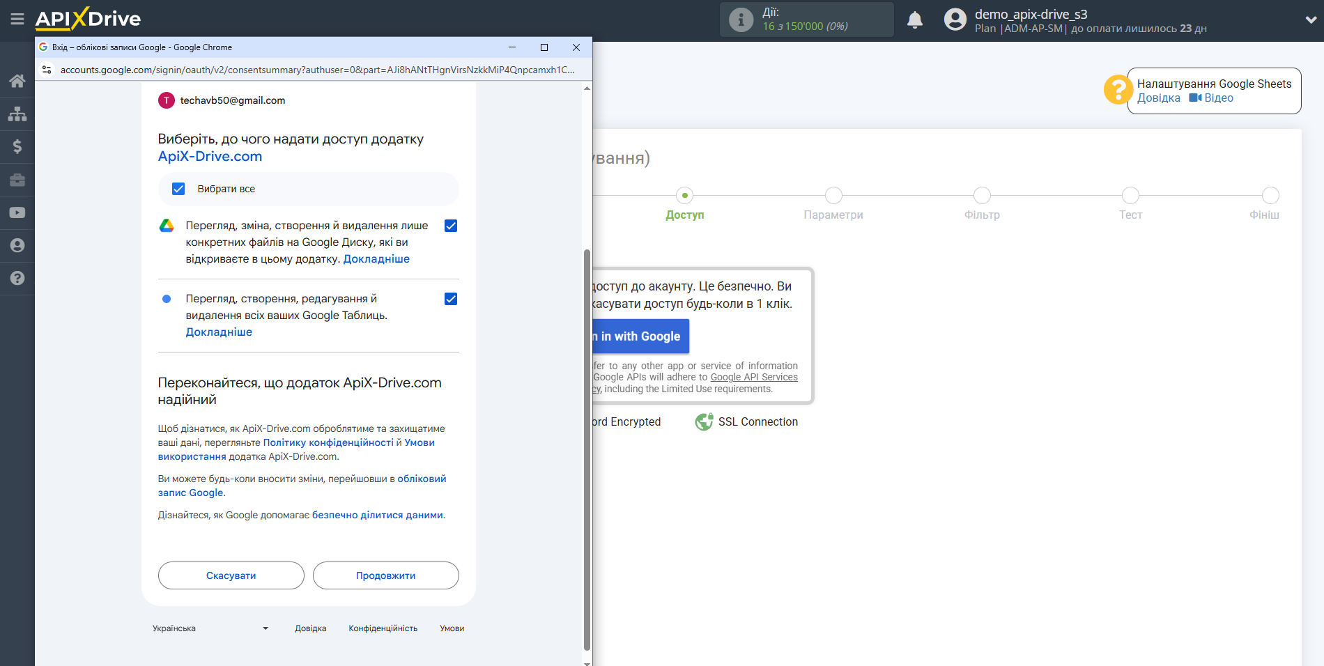Open the Умови footer link
The height and width of the screenshot is (666, 1324).
(x=452, y=628)
